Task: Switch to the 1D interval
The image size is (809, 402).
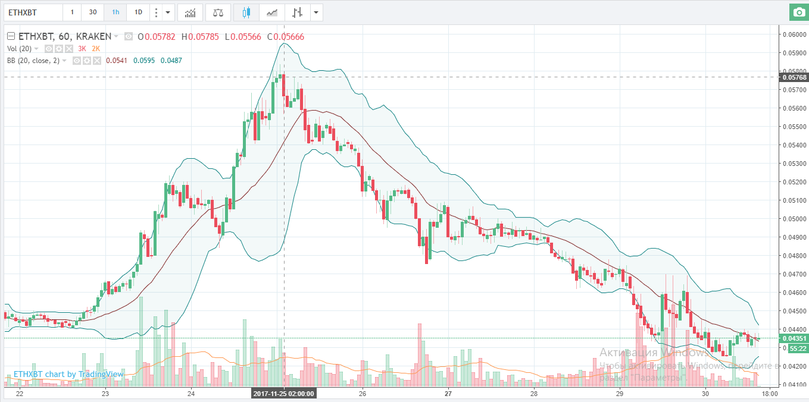Action: click(138, 12)
